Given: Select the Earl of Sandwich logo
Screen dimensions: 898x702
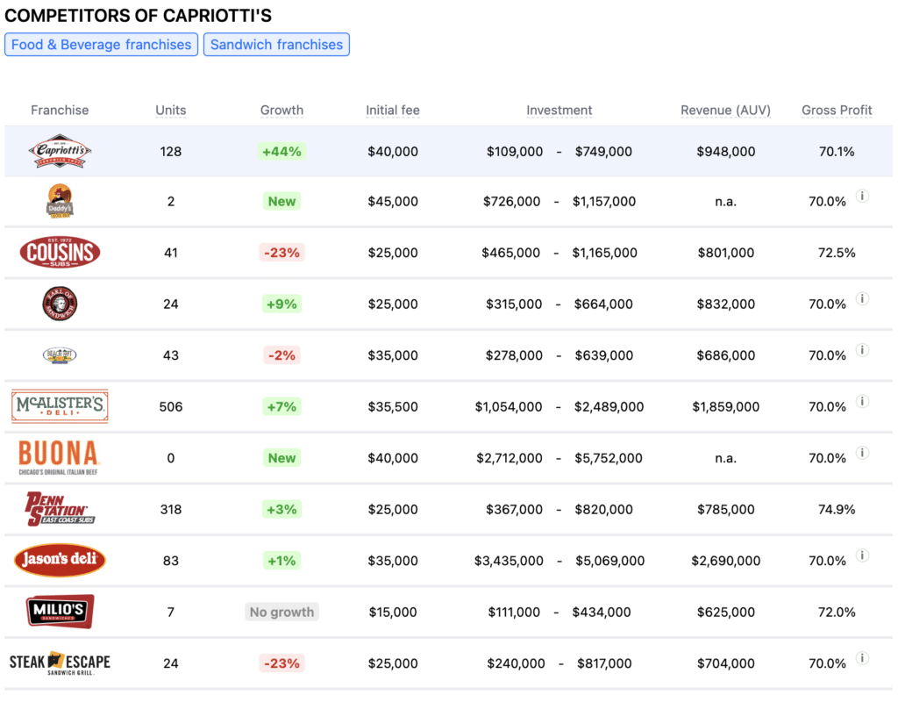Looking at the screenshot, I should click(x=60, y=304).
